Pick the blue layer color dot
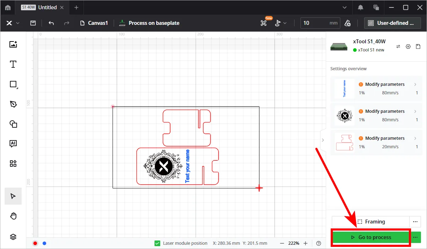 coord(44,243)
